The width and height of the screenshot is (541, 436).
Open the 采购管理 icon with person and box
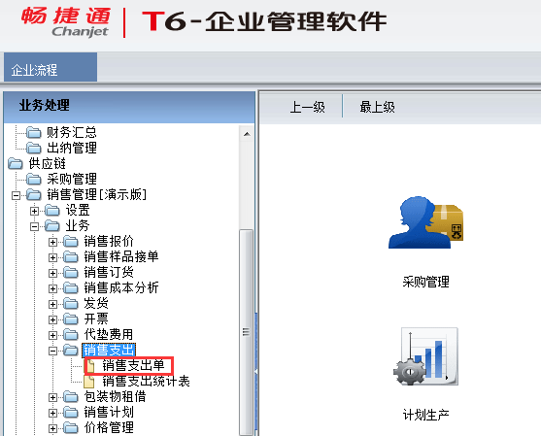click(426, 222)
